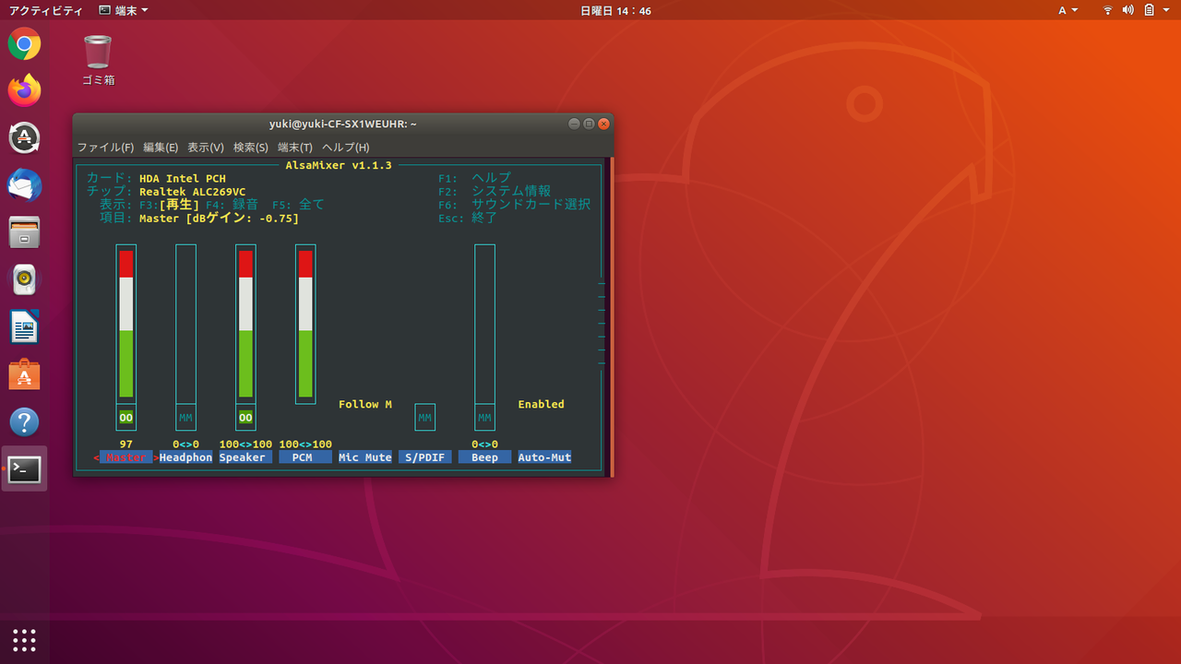
Task: Open the Show Applications grid
Action: 23,640
